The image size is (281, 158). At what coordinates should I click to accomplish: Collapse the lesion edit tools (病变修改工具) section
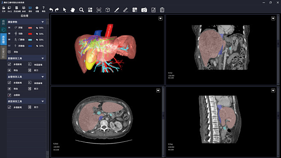[43, 101]
